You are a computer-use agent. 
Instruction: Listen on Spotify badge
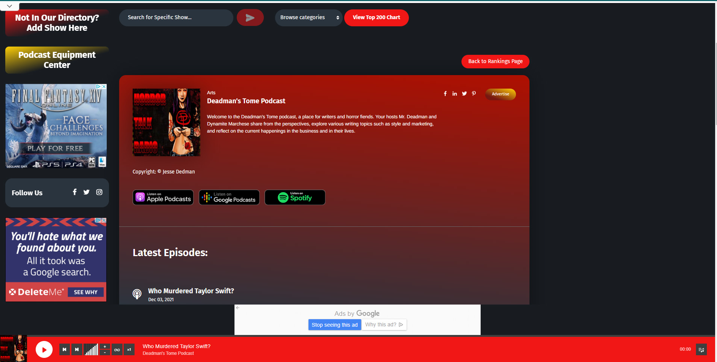(295, 198)
